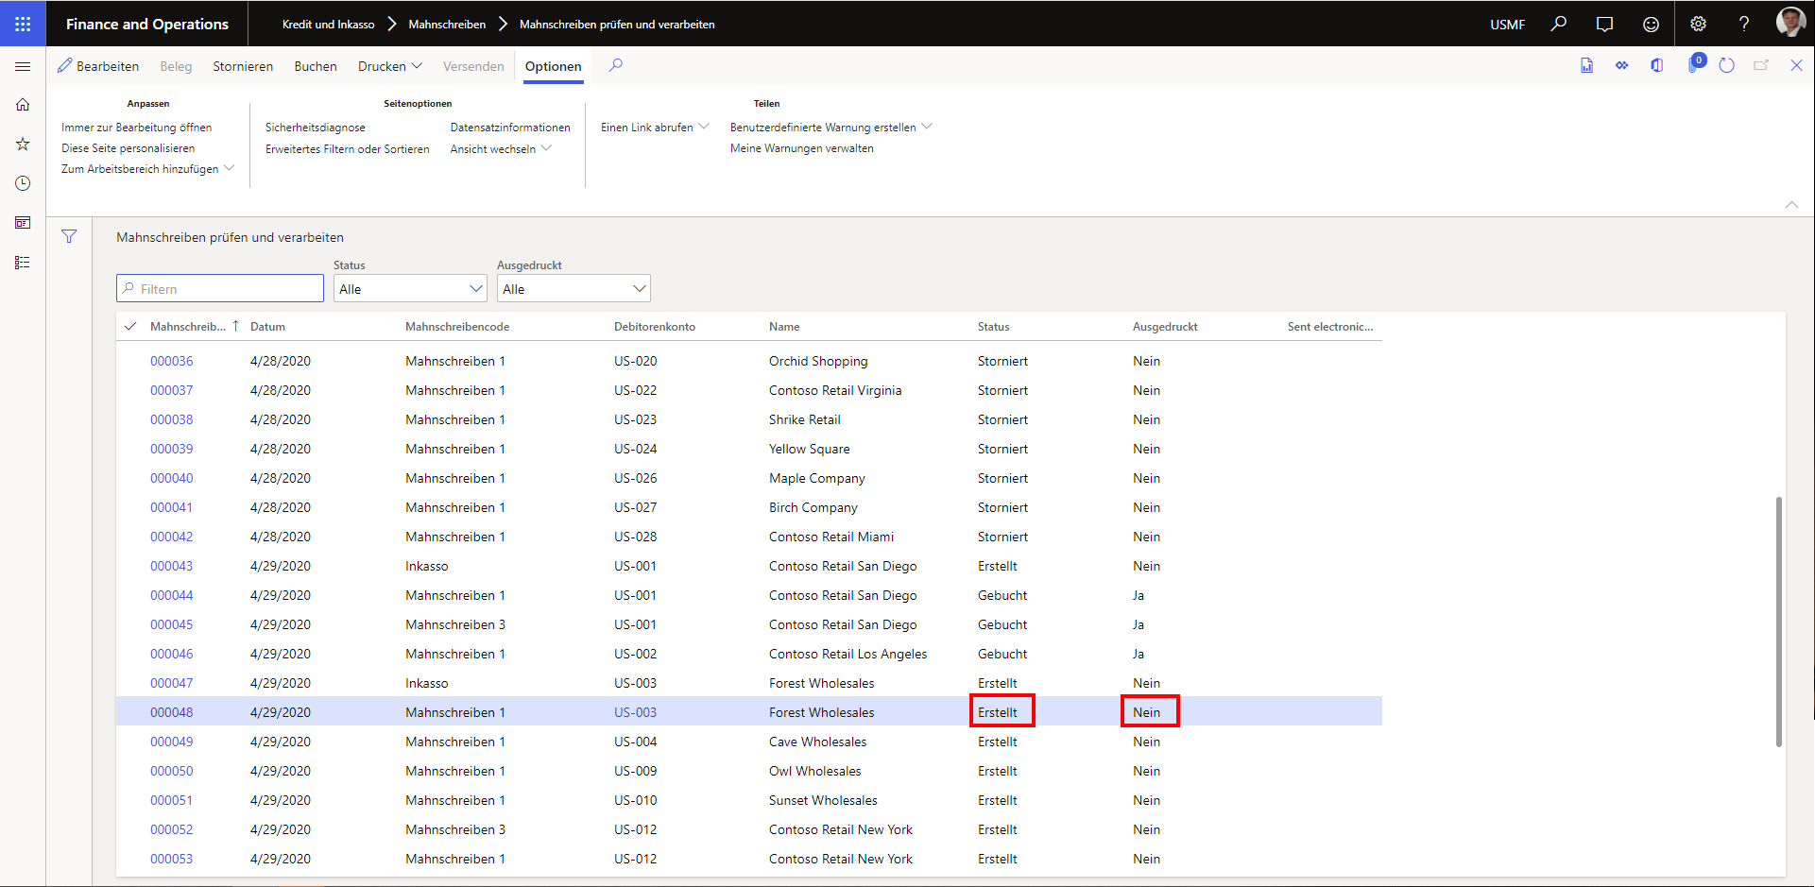Viewport: 1815px width, 887px height.
Task: Open the help question mark
Action: point(1744,24)
